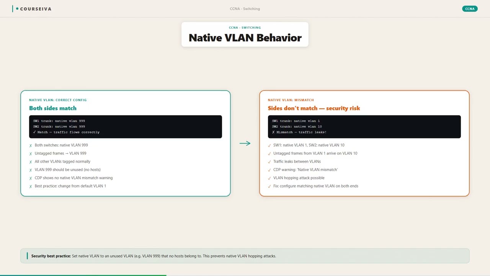Image resolution: width=490 pixels, height=276 pixels.
Task: Click the lesson progress bar at the bottom
Action: pyautogui.click(x=245, y=275)
